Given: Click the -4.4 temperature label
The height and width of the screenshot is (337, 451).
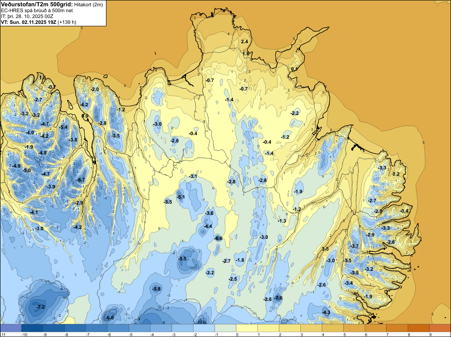Looking at the screenshot, I should click(208, 226).
